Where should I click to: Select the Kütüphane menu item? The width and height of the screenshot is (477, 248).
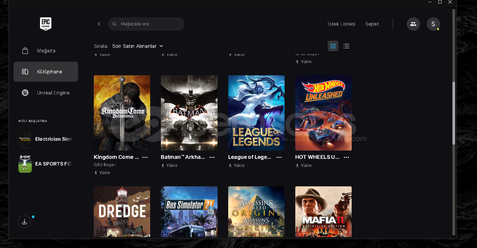pyautogui.click(x=46, y=72)
